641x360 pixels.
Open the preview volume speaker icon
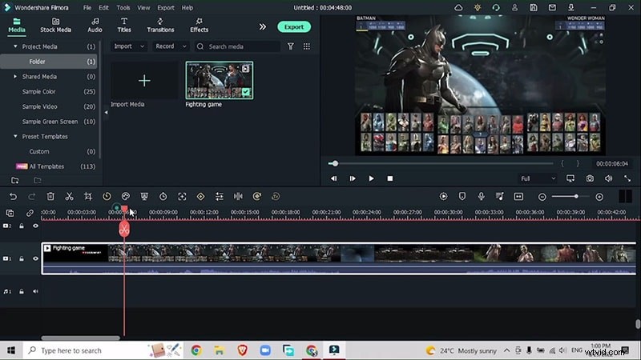[608, 178]
